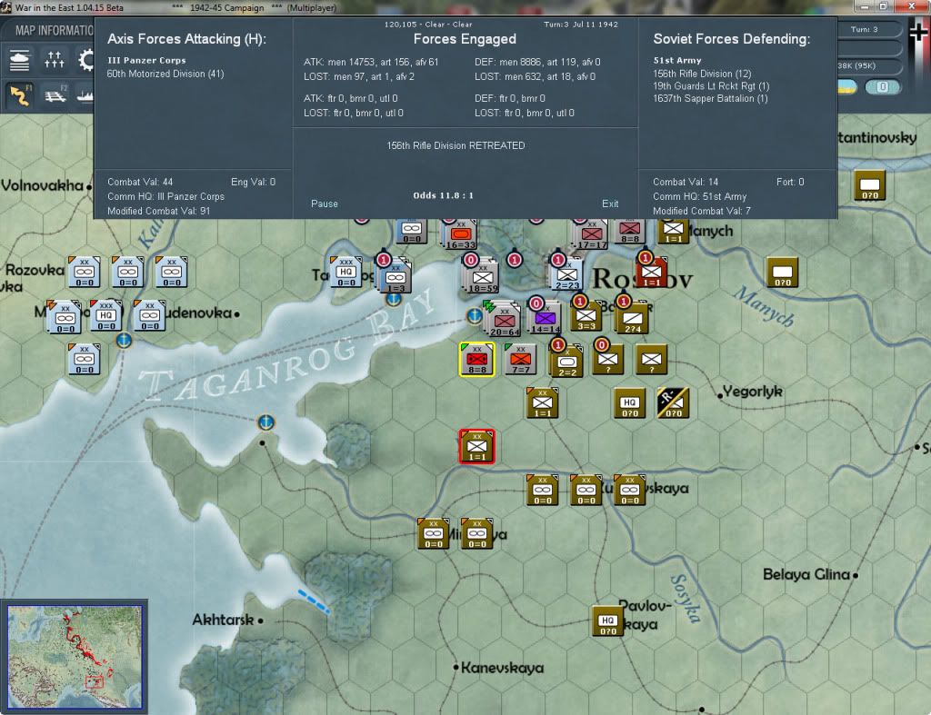
Task: Click the blue and yellow pill indicator
Action: [847, 87]
